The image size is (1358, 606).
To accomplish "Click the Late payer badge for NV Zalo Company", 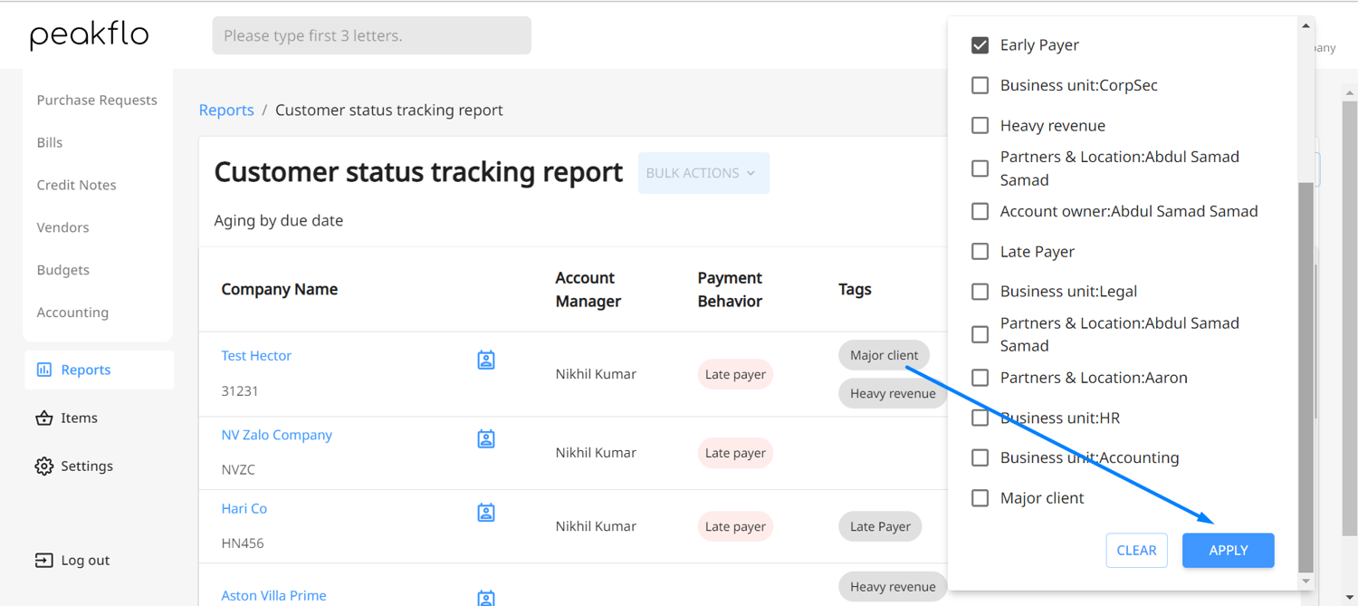I will coord(735,453).
